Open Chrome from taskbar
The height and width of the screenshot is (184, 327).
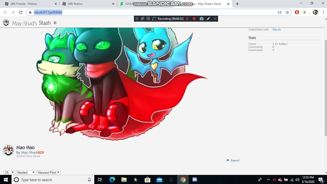[x=183, y=180]
